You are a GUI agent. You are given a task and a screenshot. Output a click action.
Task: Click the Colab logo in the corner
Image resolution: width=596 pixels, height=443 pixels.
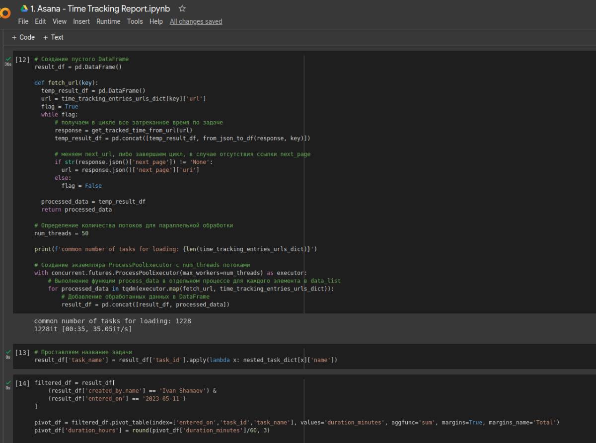(x=4, y=13)
